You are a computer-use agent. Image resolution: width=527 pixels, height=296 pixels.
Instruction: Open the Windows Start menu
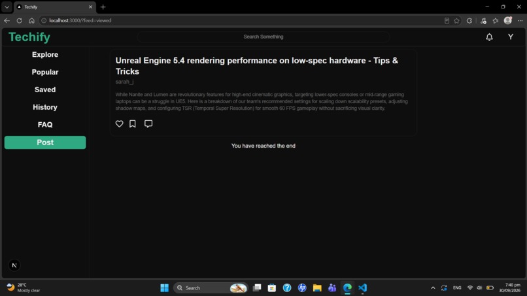(x=164, y=288)
